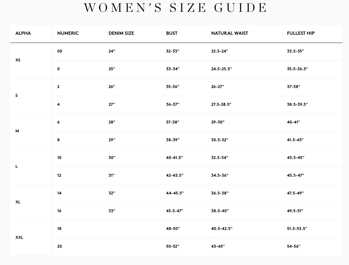349x265 pixels.
Task: Click denim size 28" cell
Action: pos(112,122)
